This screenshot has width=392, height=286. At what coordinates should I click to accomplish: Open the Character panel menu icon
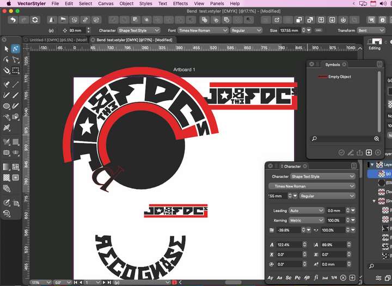(x=354, y=166)
